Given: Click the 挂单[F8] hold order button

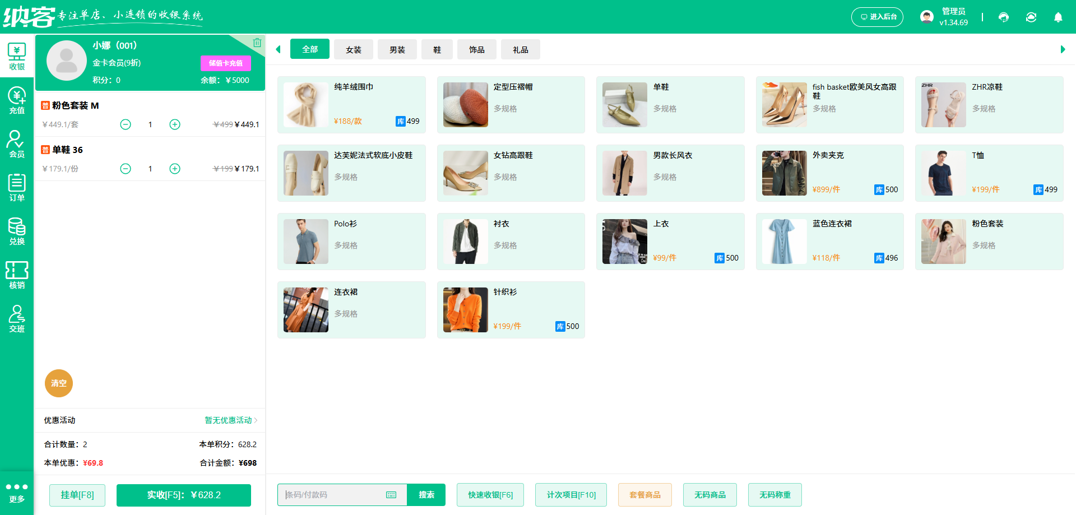Looking at the screenshot, I should pyautogui.click(x=77, y=495).
